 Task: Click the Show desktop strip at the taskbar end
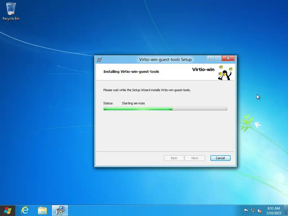click(x=286, y=210)
